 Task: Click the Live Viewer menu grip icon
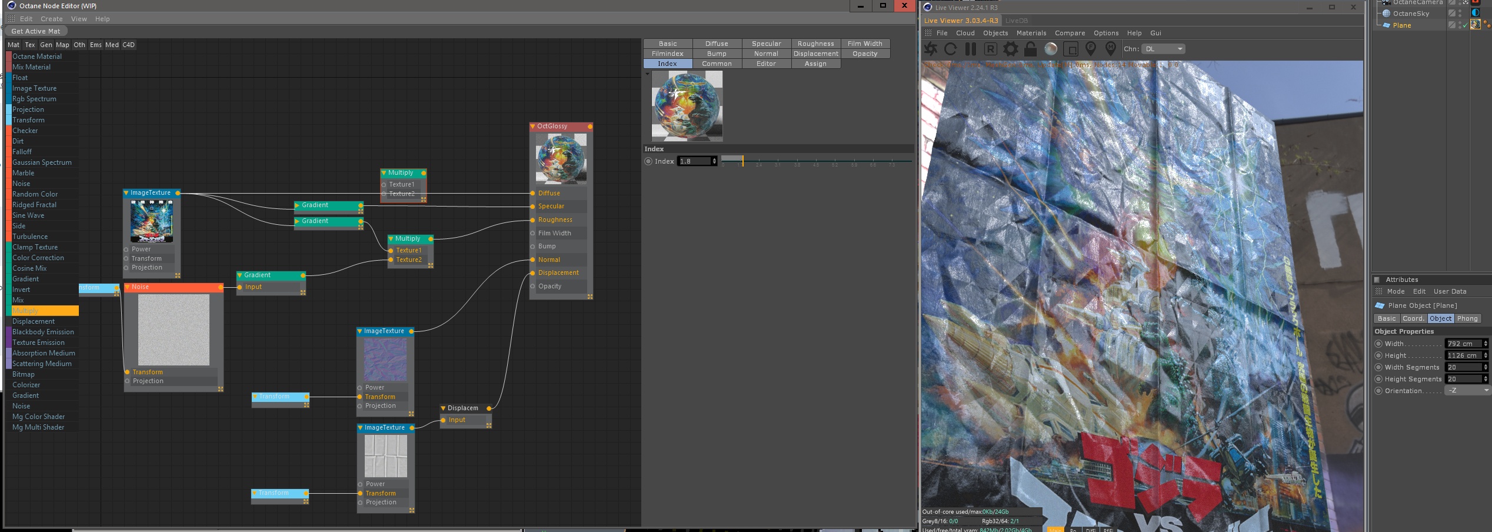pyautogui.click(x=928, y=33)
